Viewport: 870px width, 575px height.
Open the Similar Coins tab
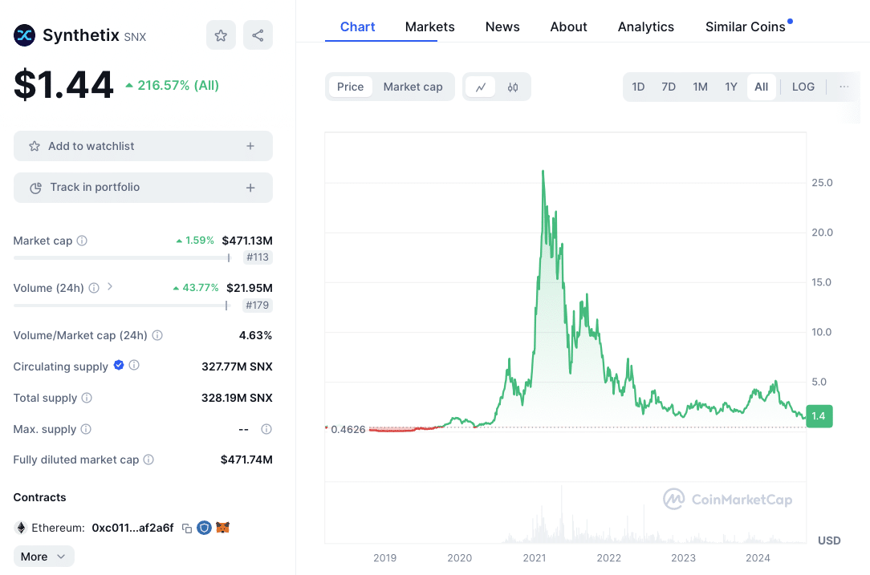[x=746, y=26]
